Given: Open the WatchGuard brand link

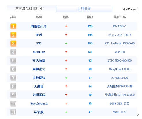Looking at the screenshot, I should click(x=39, y=103).
